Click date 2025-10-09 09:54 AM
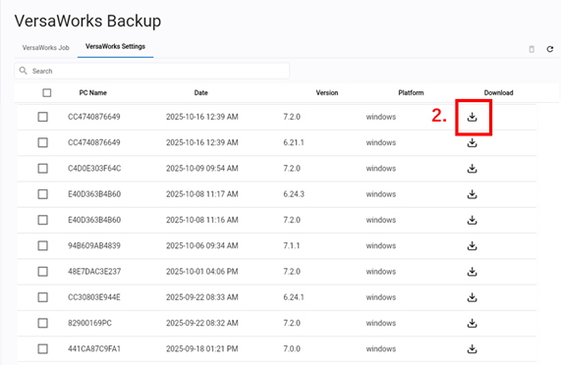 [x=202, y=168]
